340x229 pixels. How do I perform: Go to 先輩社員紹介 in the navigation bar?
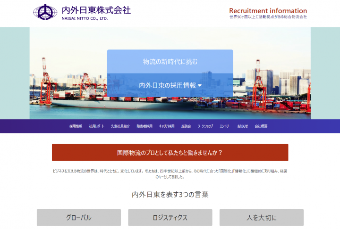[x=120, y=126]
